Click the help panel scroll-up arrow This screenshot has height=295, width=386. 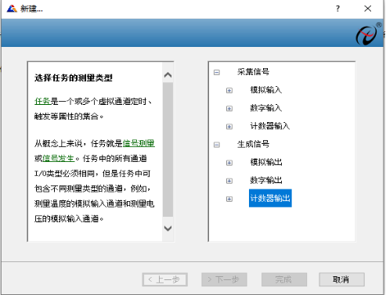168,75
